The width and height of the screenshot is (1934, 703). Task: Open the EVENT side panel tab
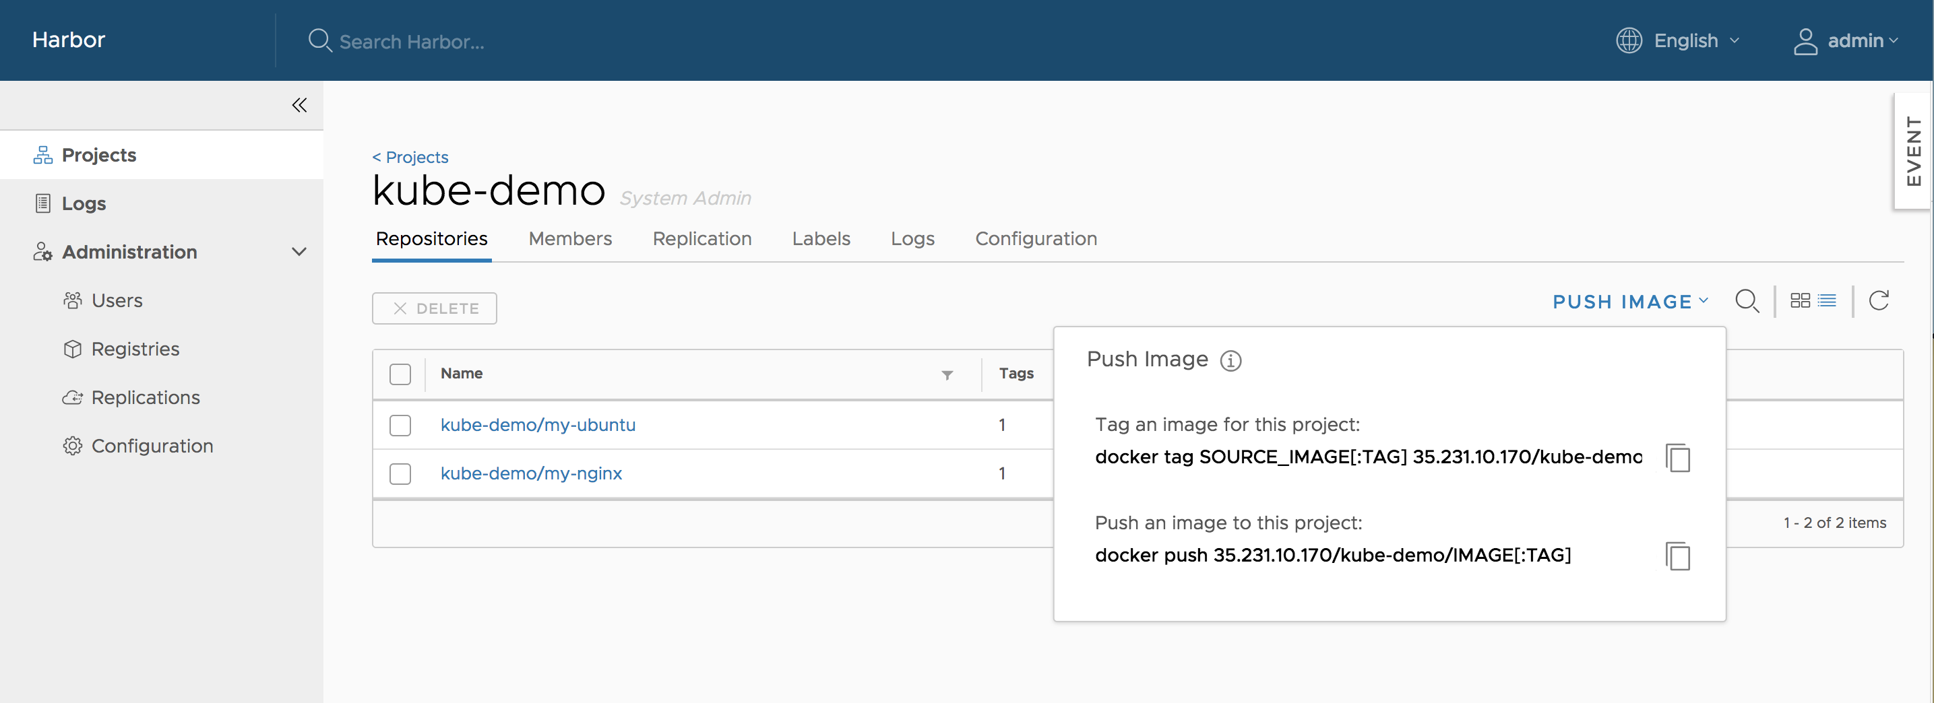(1913, 151)
